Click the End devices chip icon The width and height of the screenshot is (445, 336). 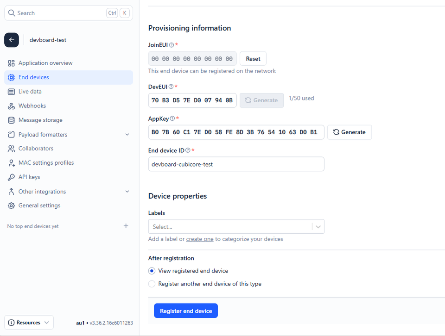(x=11, y=77)
